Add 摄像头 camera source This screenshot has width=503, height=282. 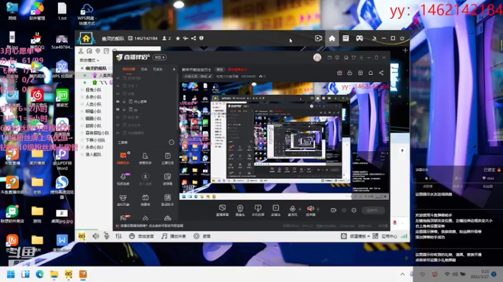click(x=240, y=211)
